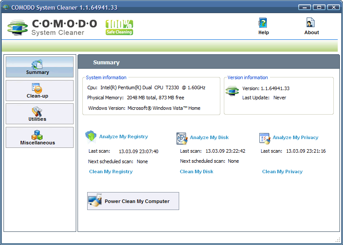Viewport: 343px width, 245px height.
Task: Click Power Clean My Computer button
Action: coord(133,201)
